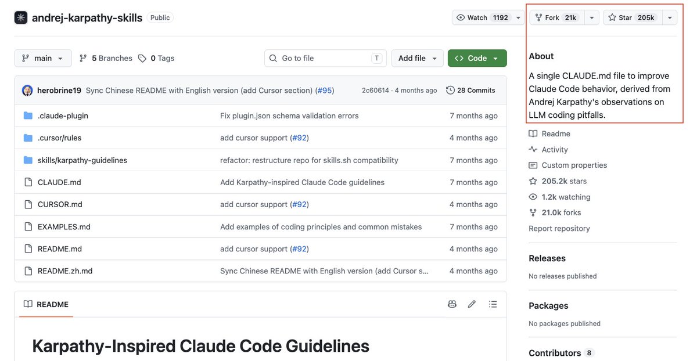Click the Custom properties link

tap(574, 165)
